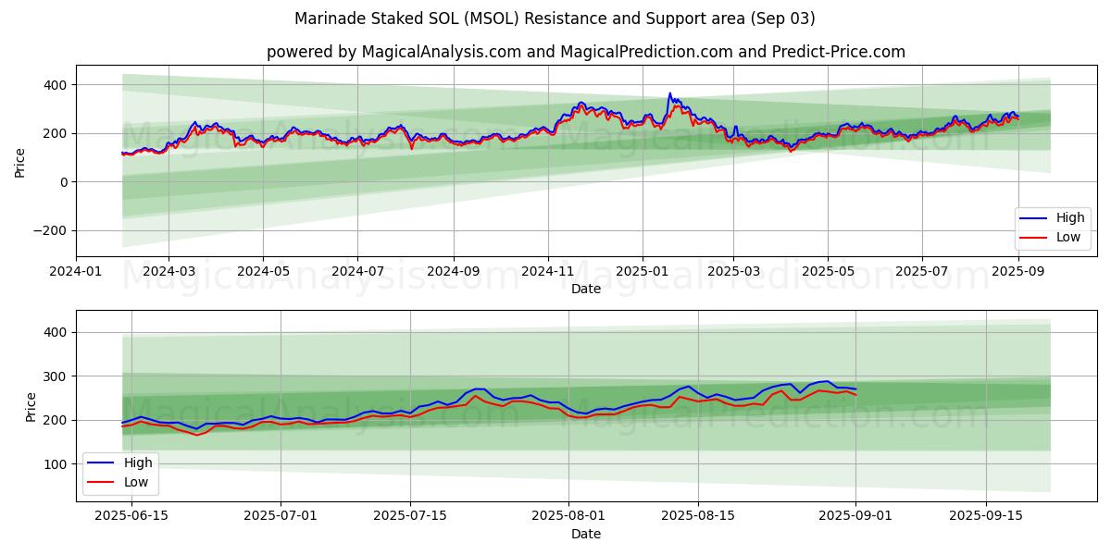The height and width of the screenshot is (555, 1111).
Task: Click the '2024-03' x-axis label
Action: (169, 272)
